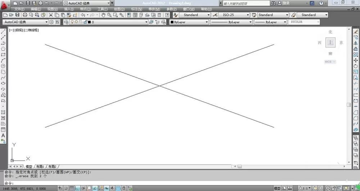Click the horizontal scrollbar thumb
Image resolution: width=360 pixels, height=191 pixels.
[x=239, y=167]
